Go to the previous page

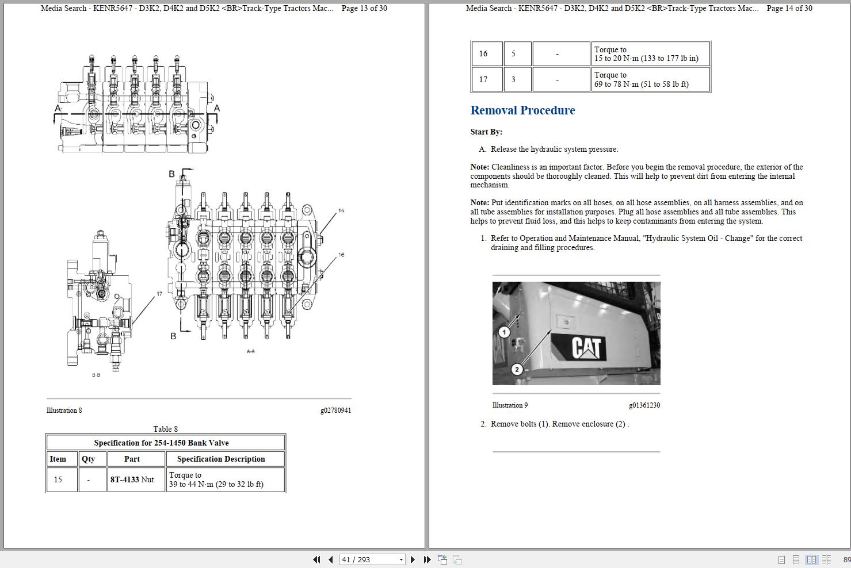point(330,559)
